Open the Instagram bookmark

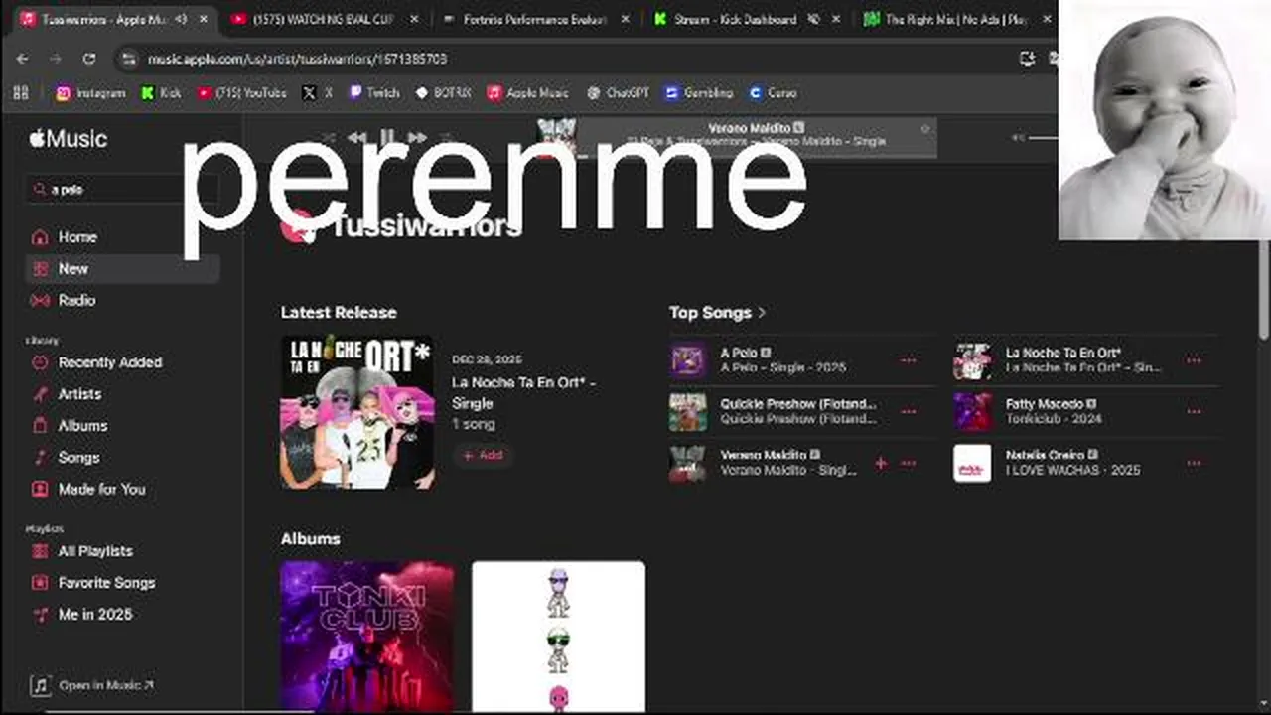[91, 92]
